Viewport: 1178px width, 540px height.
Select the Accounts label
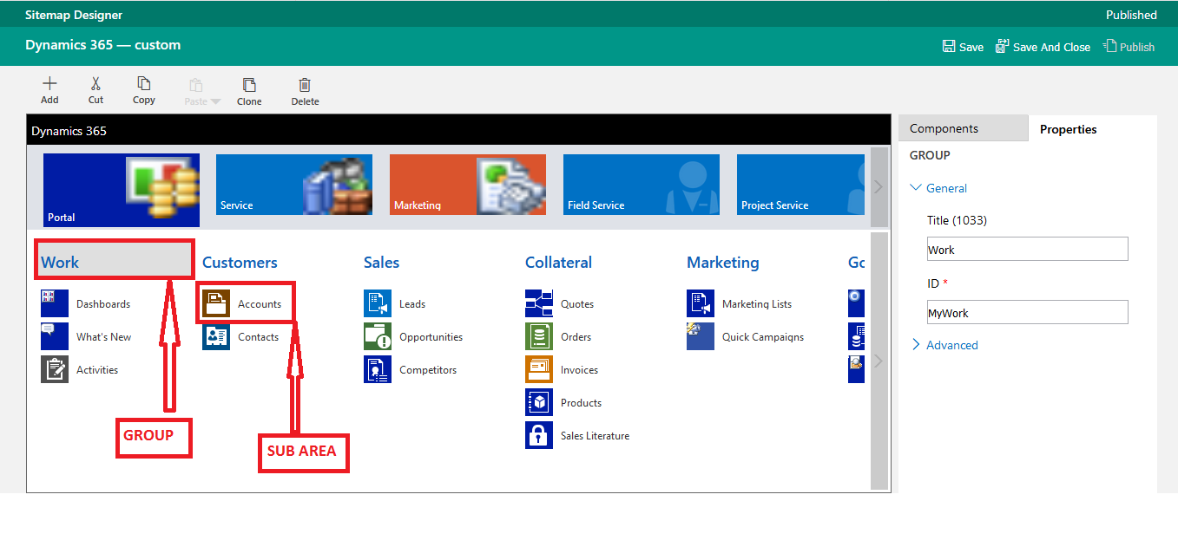[260, 304]
